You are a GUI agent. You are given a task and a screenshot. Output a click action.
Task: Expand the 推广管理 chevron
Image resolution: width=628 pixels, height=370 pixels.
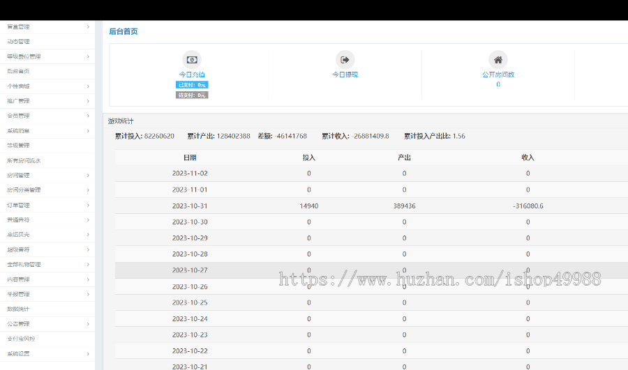(x=88, y=101)
